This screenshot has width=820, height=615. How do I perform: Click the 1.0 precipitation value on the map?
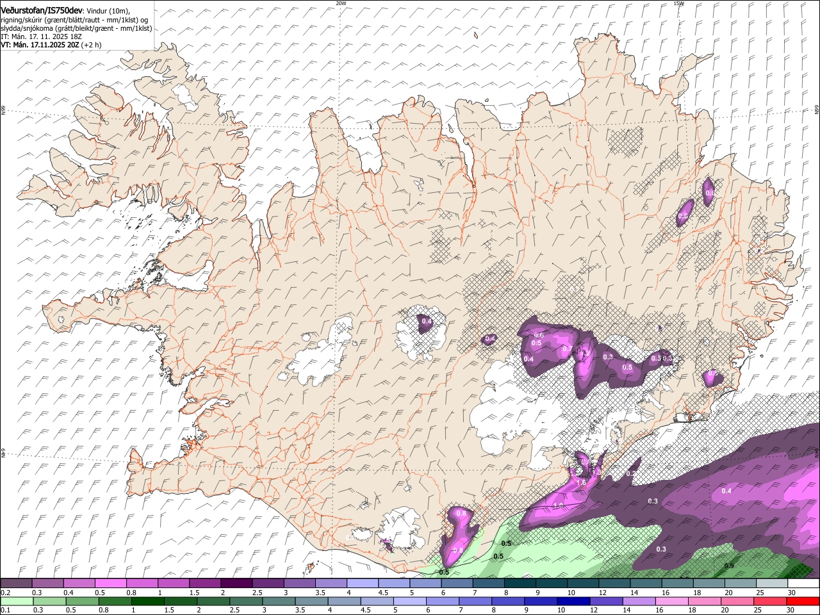pos(558,505)
